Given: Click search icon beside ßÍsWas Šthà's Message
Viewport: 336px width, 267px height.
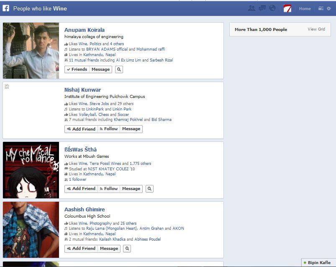Looking at the screenshot, I should point(149,189).
